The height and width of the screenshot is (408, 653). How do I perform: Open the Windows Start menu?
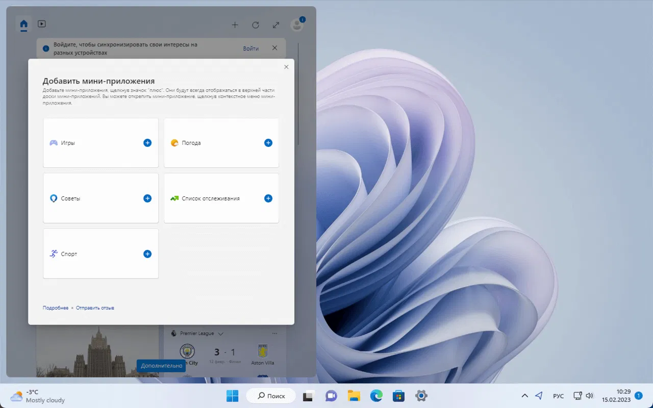tap(233, 396)
